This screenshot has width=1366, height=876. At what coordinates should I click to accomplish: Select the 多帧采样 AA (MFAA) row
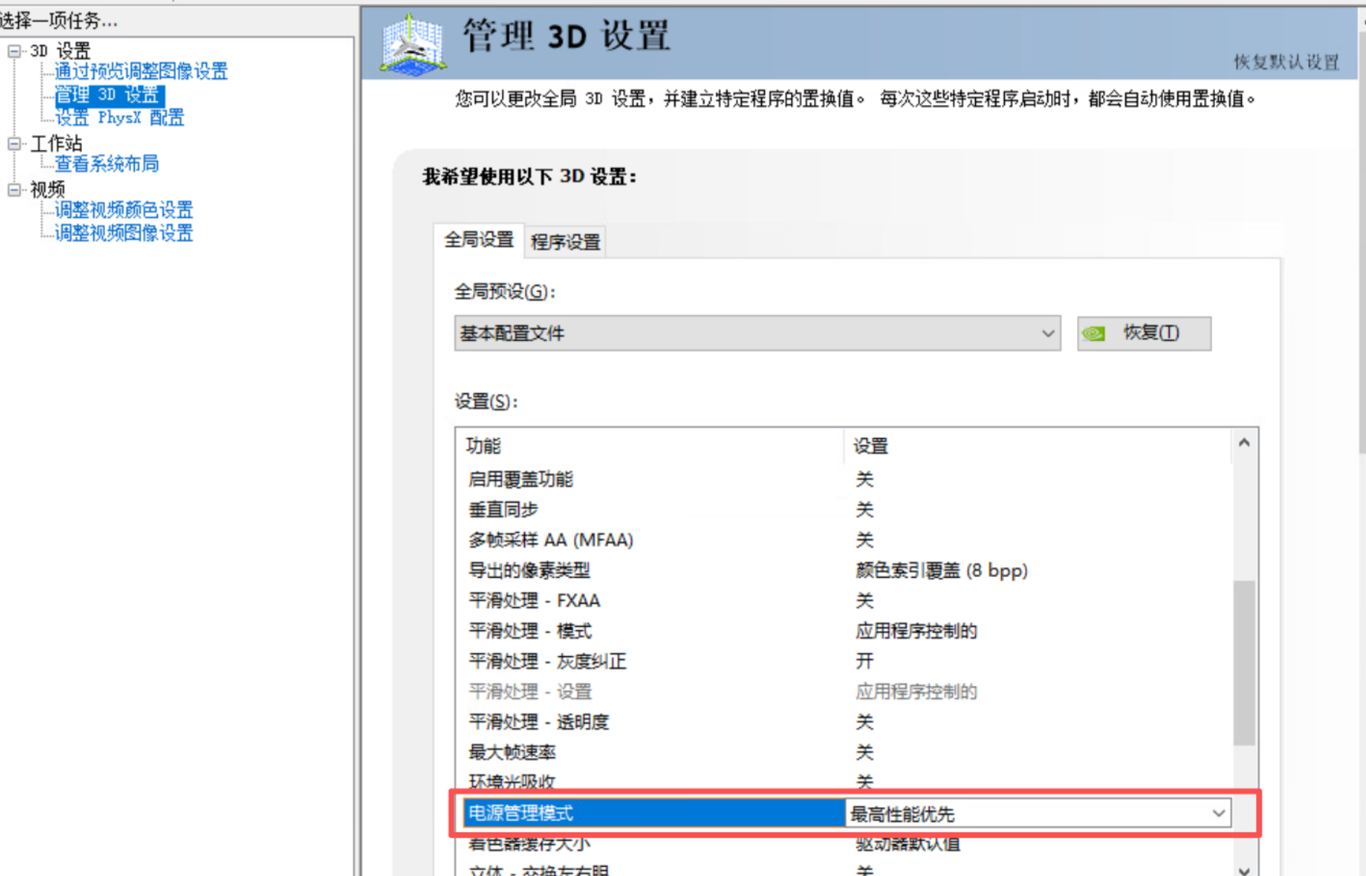843,540
